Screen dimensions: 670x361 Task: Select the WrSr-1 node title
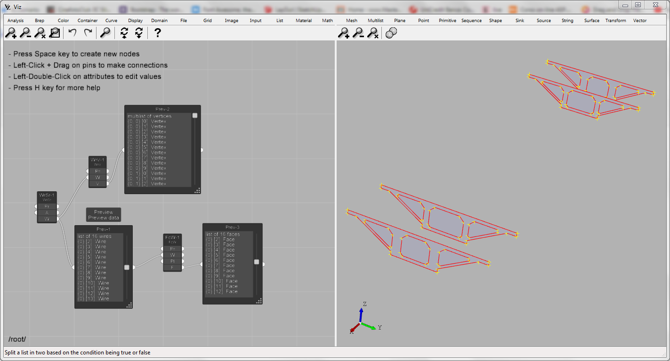[x=47, y=195]
